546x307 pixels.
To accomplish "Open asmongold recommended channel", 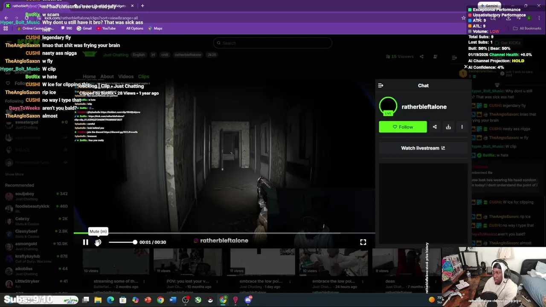I will [36, 246].
